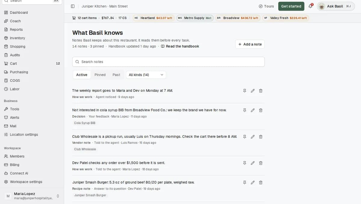The width and height of the screenshot is (361, 204).
Task: Pin the Club Wholesale pickup note
Action: (x=245, y=136)
